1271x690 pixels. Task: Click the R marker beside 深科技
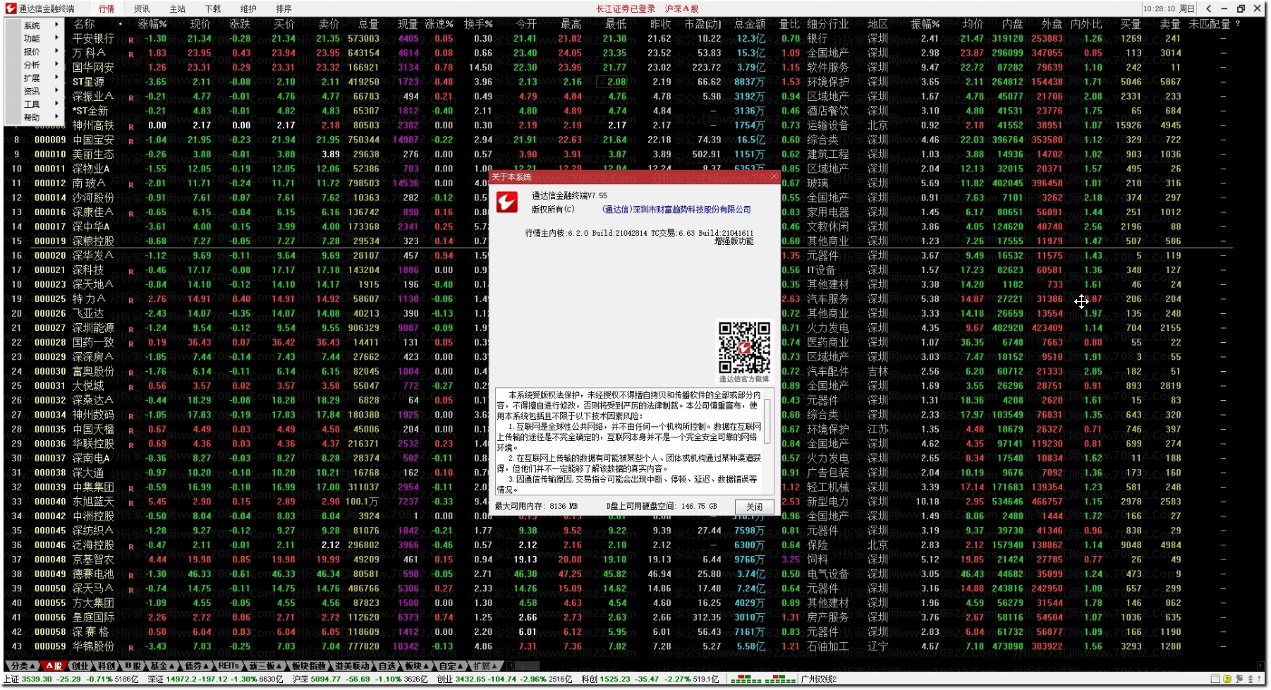(x=131, y=271)
